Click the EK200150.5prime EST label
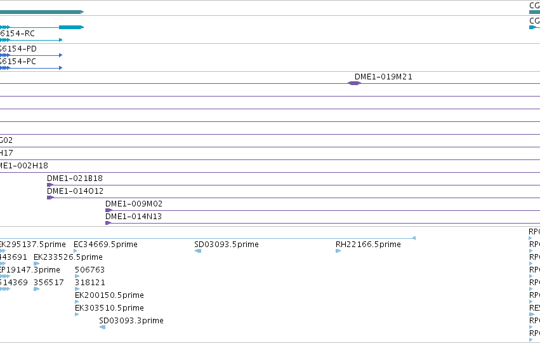 (x=109, y=295)
